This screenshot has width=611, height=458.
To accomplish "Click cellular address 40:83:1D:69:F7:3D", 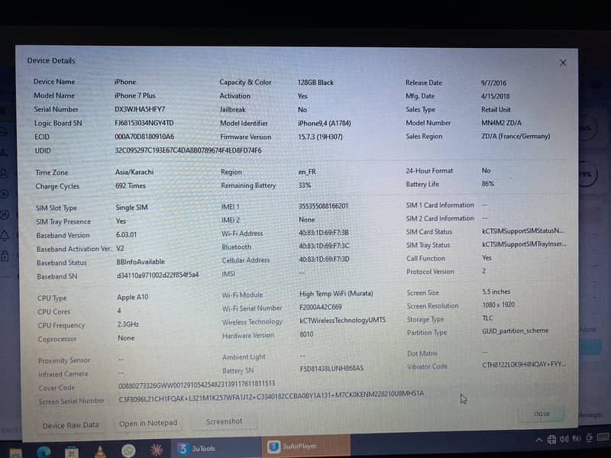I will (x=324, y=260).
